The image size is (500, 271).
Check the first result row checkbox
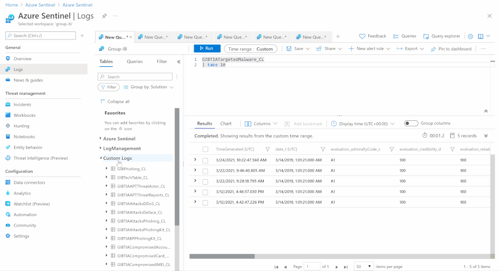(x=205, y=161)
